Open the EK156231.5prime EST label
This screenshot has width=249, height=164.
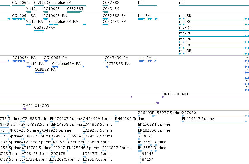tap(154, 125)
